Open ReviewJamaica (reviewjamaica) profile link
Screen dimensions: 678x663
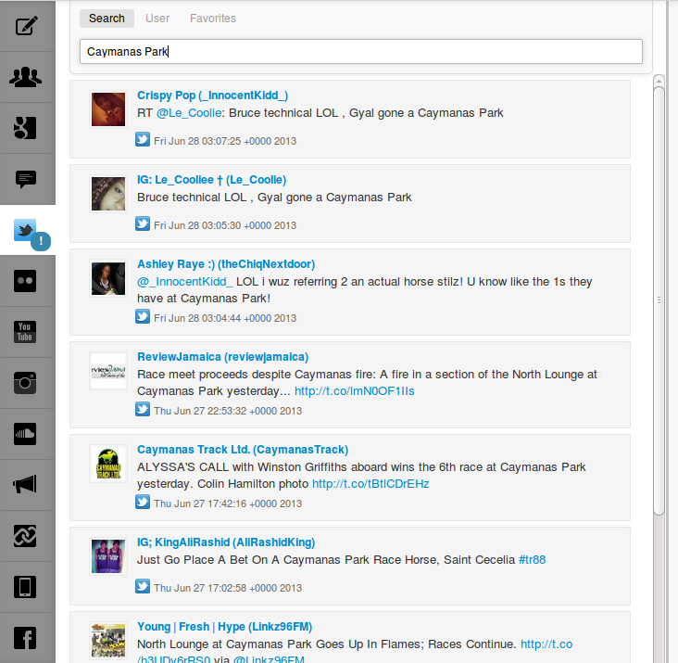click(x=222, y=357)
